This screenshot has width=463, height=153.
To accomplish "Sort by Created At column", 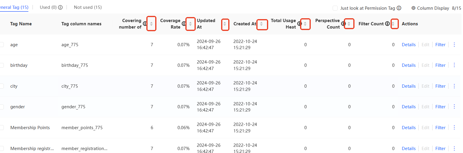I will (261, 24).
